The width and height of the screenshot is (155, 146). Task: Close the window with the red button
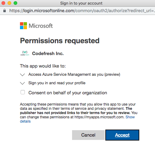[x=3, y=3]
